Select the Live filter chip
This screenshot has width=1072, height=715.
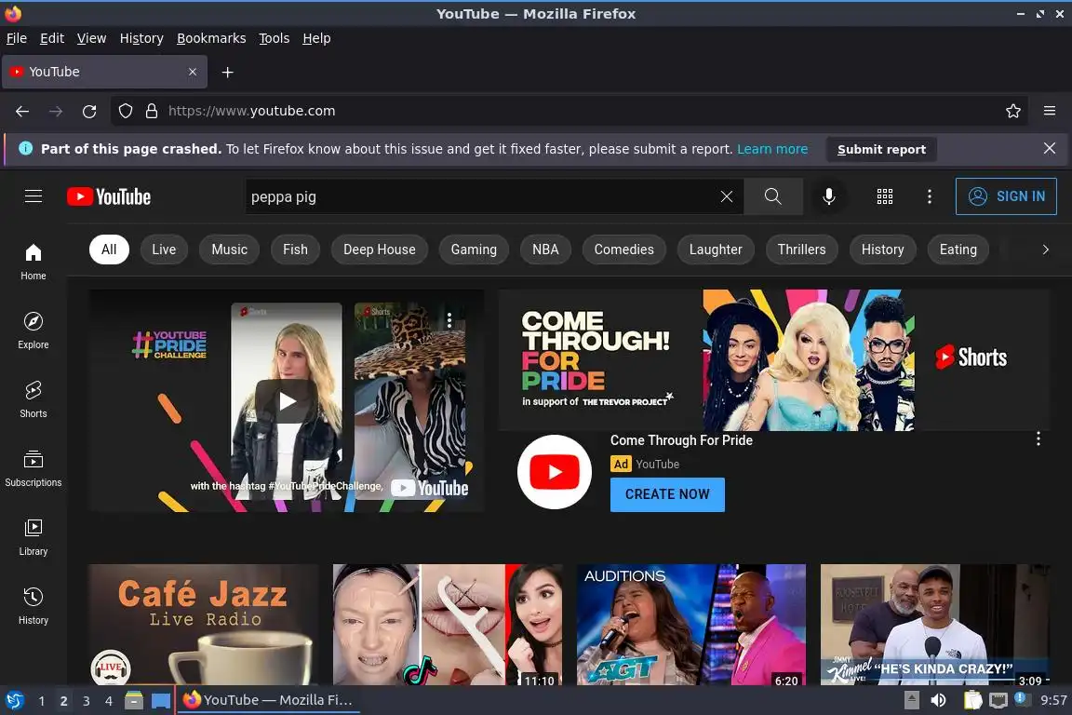pos(164,250)
